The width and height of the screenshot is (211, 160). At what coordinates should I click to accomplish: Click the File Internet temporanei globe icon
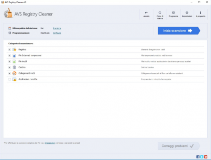point(14,56)
